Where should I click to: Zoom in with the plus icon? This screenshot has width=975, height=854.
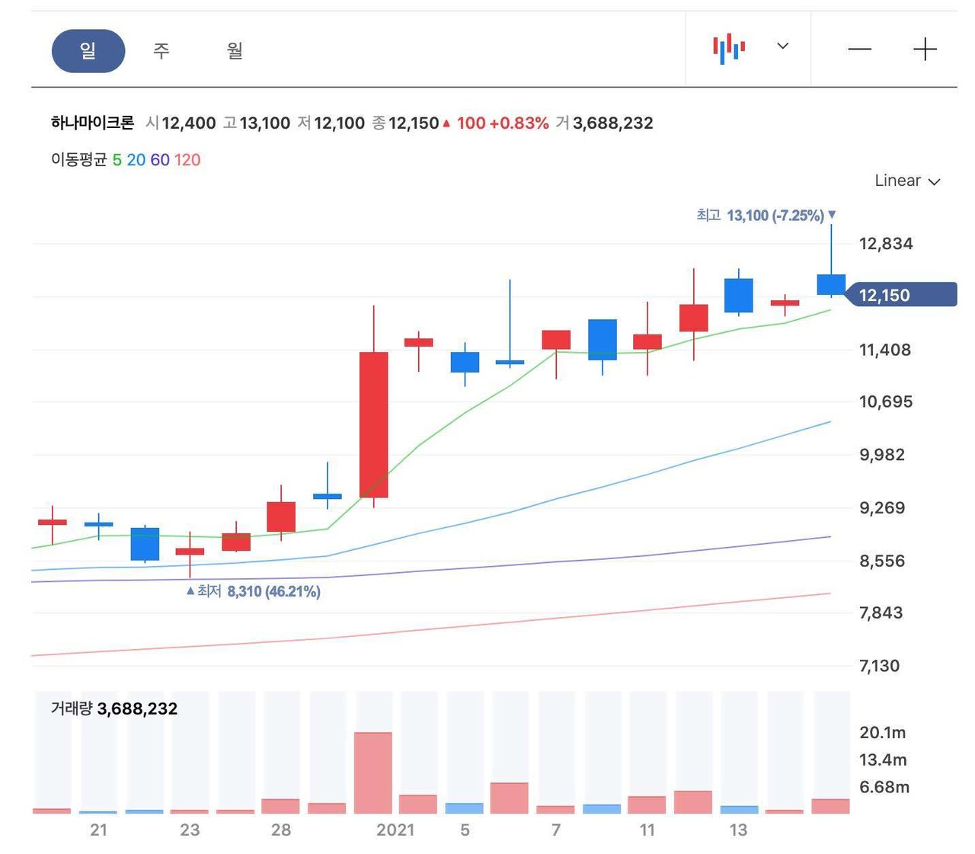click(925, 50)
